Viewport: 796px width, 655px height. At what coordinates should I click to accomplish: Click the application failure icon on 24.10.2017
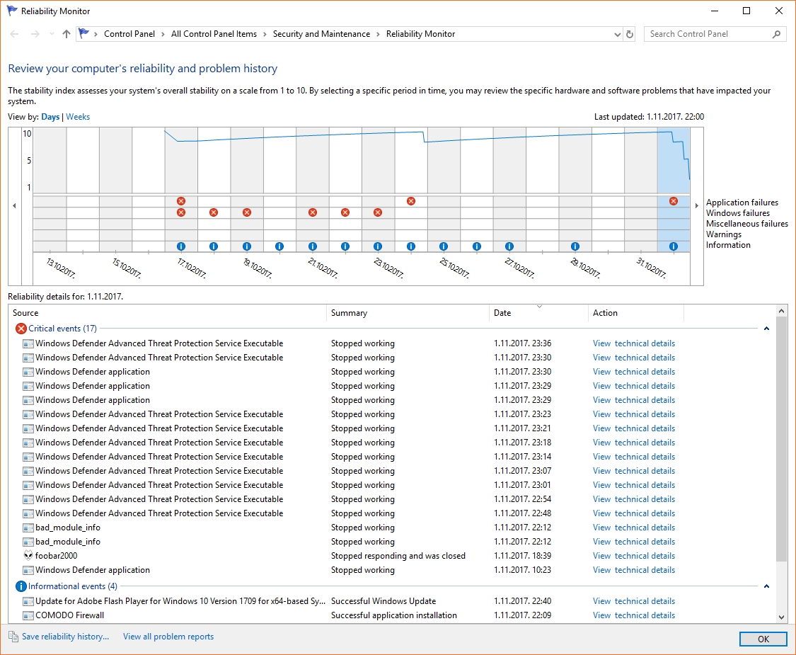click(x=411, y=201)
